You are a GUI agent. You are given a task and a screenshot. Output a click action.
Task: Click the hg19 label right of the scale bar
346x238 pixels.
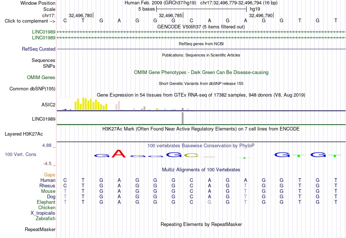coord(255,9)
